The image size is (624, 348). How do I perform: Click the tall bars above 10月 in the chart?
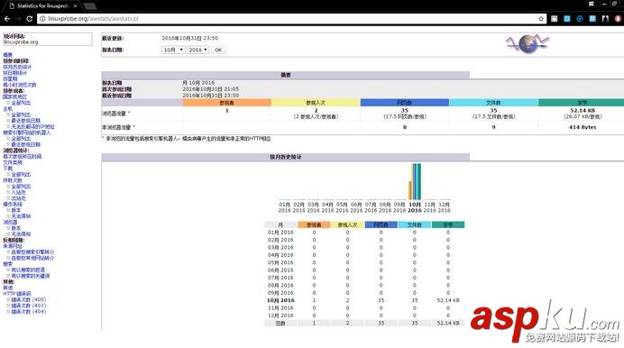tap(415, 181)
